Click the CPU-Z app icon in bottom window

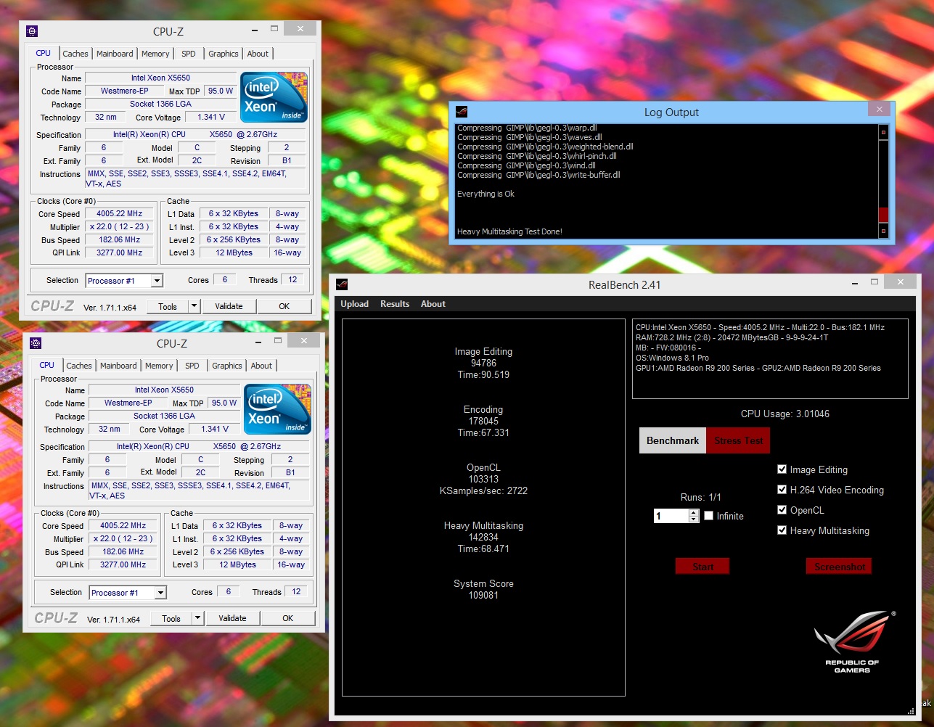point(36,343)
